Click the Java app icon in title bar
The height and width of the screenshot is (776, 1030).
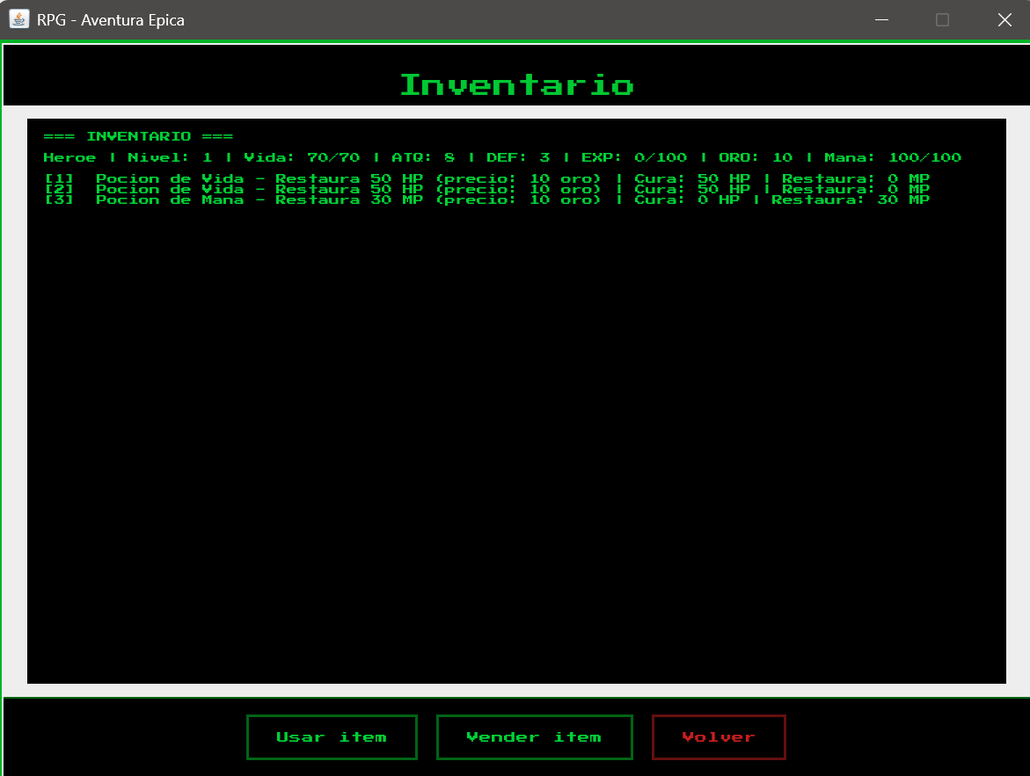point(19,19)
